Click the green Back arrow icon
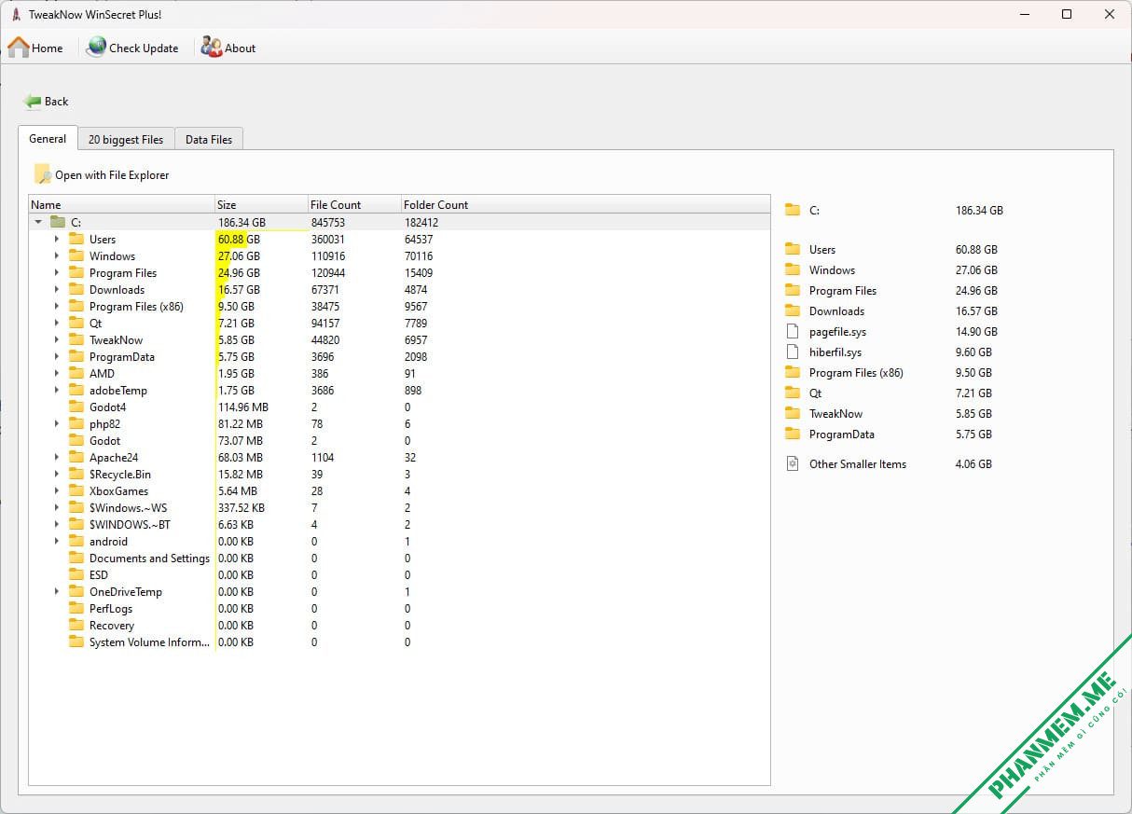The width and height of the screenshot is (1132, 814). [x=33, y=102]
